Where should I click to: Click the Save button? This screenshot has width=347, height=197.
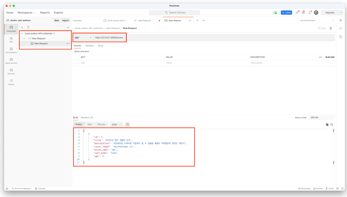(322, 28)
